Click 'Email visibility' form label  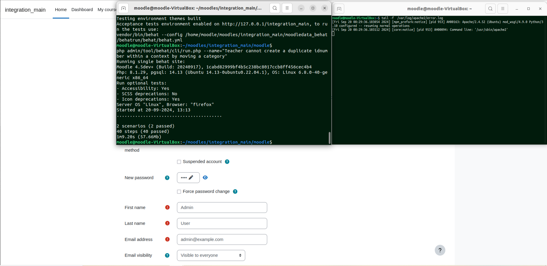pyautogui.click(x=138, y=255)
